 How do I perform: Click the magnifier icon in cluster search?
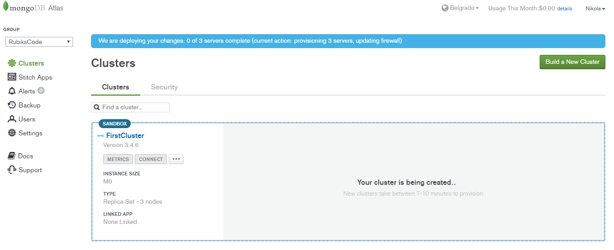(x=96, y=107)
